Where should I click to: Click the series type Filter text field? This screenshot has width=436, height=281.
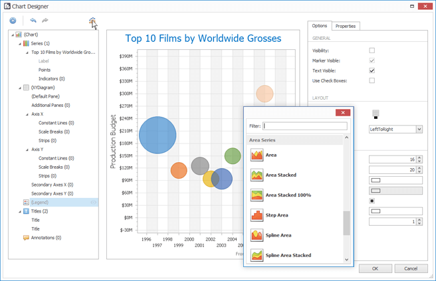click(305, 126)
